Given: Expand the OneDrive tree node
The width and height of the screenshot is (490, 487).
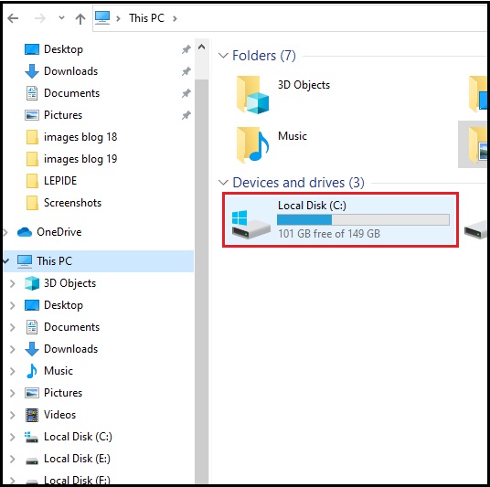Looking at the screenshot, I should click(x=5, y=232).
